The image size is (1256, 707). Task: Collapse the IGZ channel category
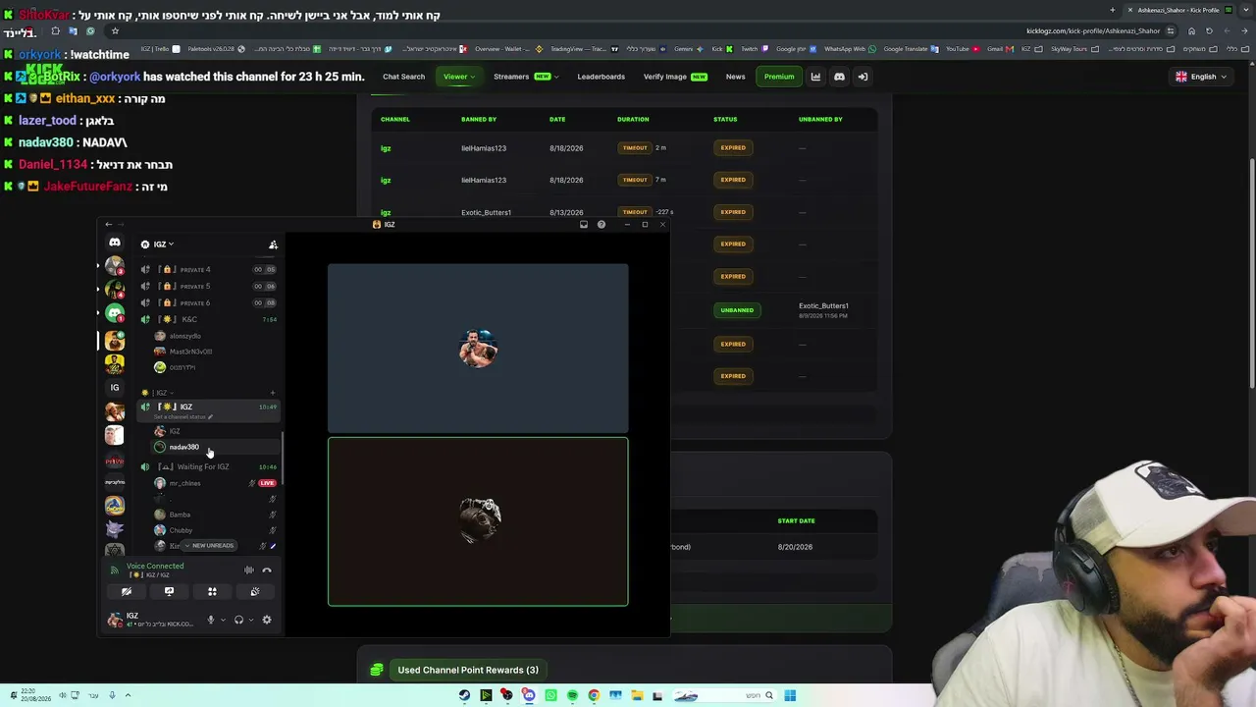tap(157, 393)
